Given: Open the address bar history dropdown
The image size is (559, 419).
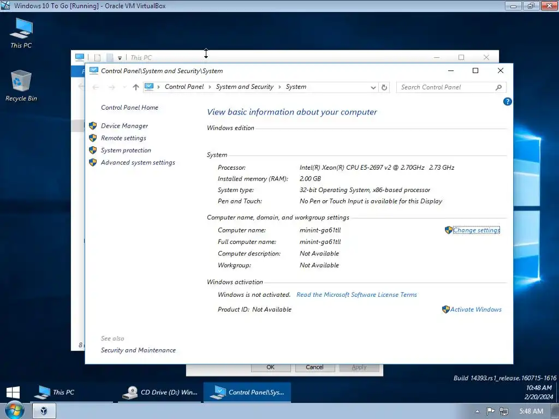Looking at the screenshot, I should coord(373,87).
